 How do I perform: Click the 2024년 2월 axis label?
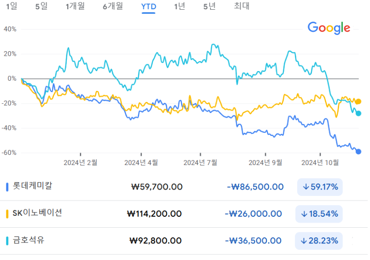coord(81,162)
